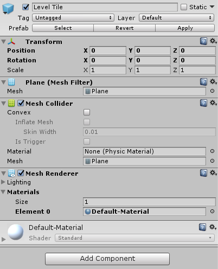Toggle the Static checkbox

[184, 7]
